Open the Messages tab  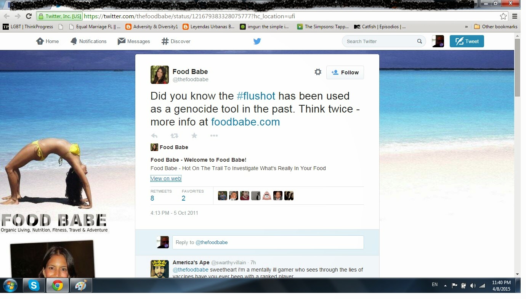tap(134, 41)
